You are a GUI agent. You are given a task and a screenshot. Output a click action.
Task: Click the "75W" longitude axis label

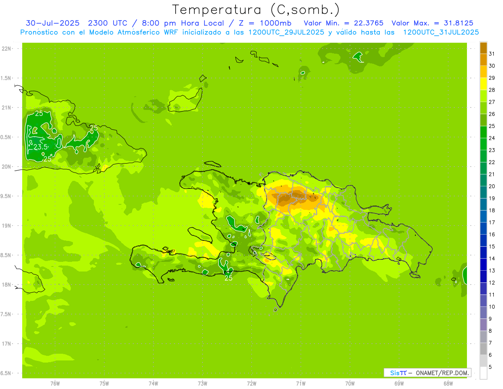click(104, 384)
